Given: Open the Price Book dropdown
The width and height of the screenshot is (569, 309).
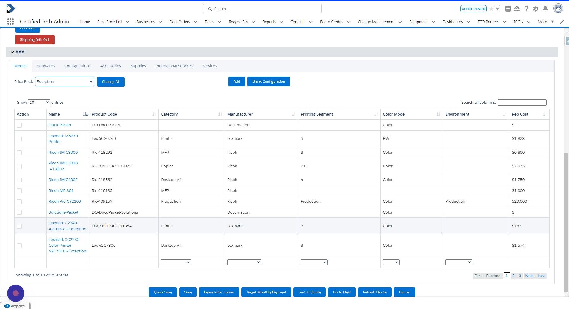Looking at the screenshot, I should pos(64,81).
